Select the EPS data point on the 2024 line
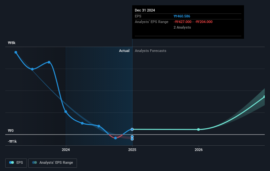This screenshot has width=270, height=171. pyautogui.click(x=66, y=111)
